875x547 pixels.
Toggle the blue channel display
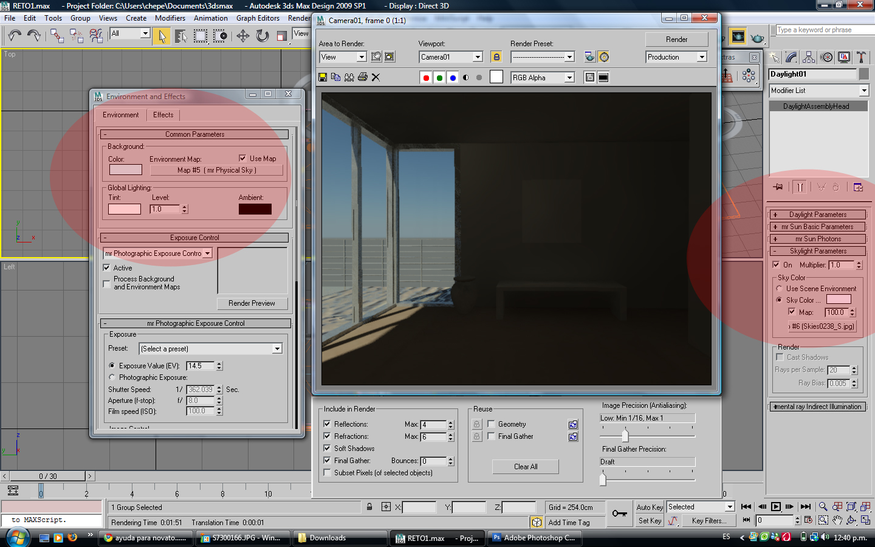point(453,77)
